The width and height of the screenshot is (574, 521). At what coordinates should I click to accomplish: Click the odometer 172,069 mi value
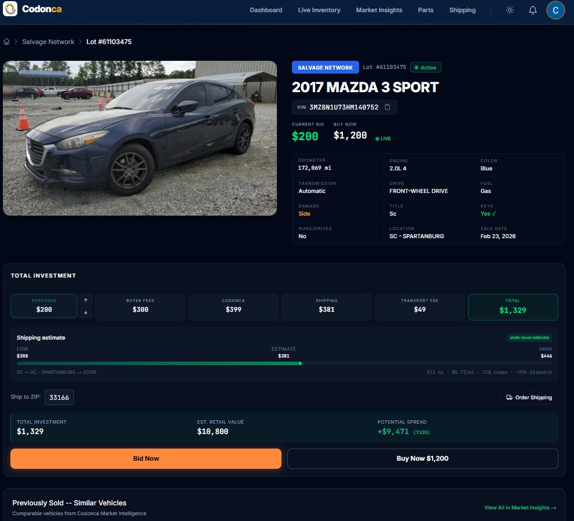315,168
